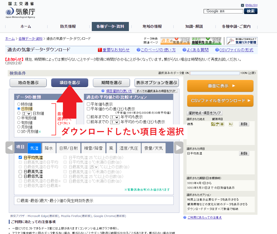Open 知識・解説 in the main navigation
This screenshot has width=277, height=234.
click(194, 26)
